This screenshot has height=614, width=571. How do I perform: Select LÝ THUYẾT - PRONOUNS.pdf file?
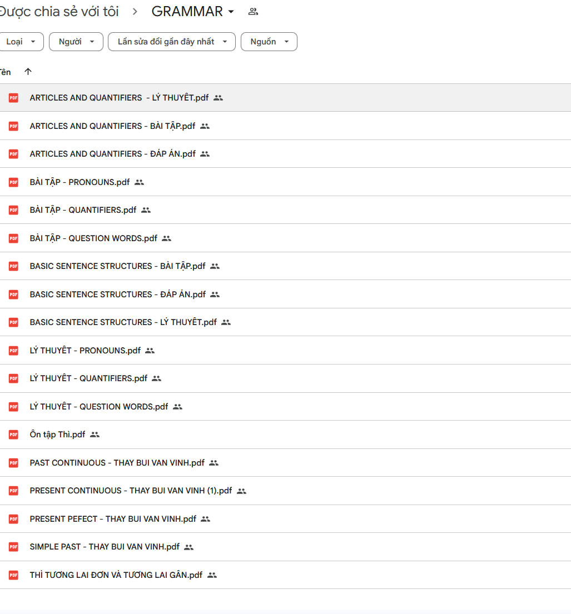click(85, 351)
